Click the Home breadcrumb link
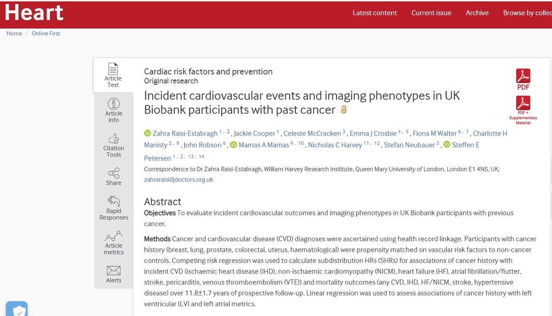Screen dimensions: 552x316 14,33
